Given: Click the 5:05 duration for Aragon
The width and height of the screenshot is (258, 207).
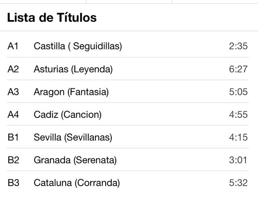Looking at the screenshot, I should point(238,92).
